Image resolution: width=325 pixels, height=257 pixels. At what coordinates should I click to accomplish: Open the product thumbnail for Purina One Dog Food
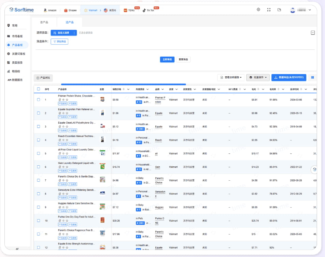102,220
